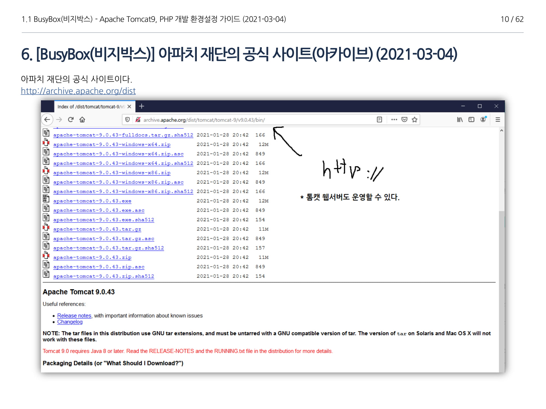The width and height of the screenshot is (546, 409).
Task: Download apache-tomcat-9.0.43-windows-x64.zip link
Action: click(112, 145)
